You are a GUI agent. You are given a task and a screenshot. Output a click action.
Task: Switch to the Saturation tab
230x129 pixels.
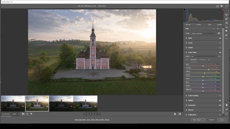click(194, 60)
